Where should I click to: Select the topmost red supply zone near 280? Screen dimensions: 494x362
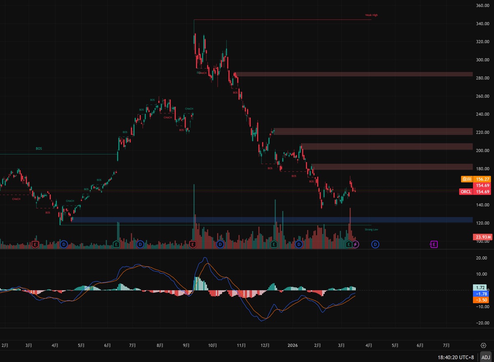(354, 74)
